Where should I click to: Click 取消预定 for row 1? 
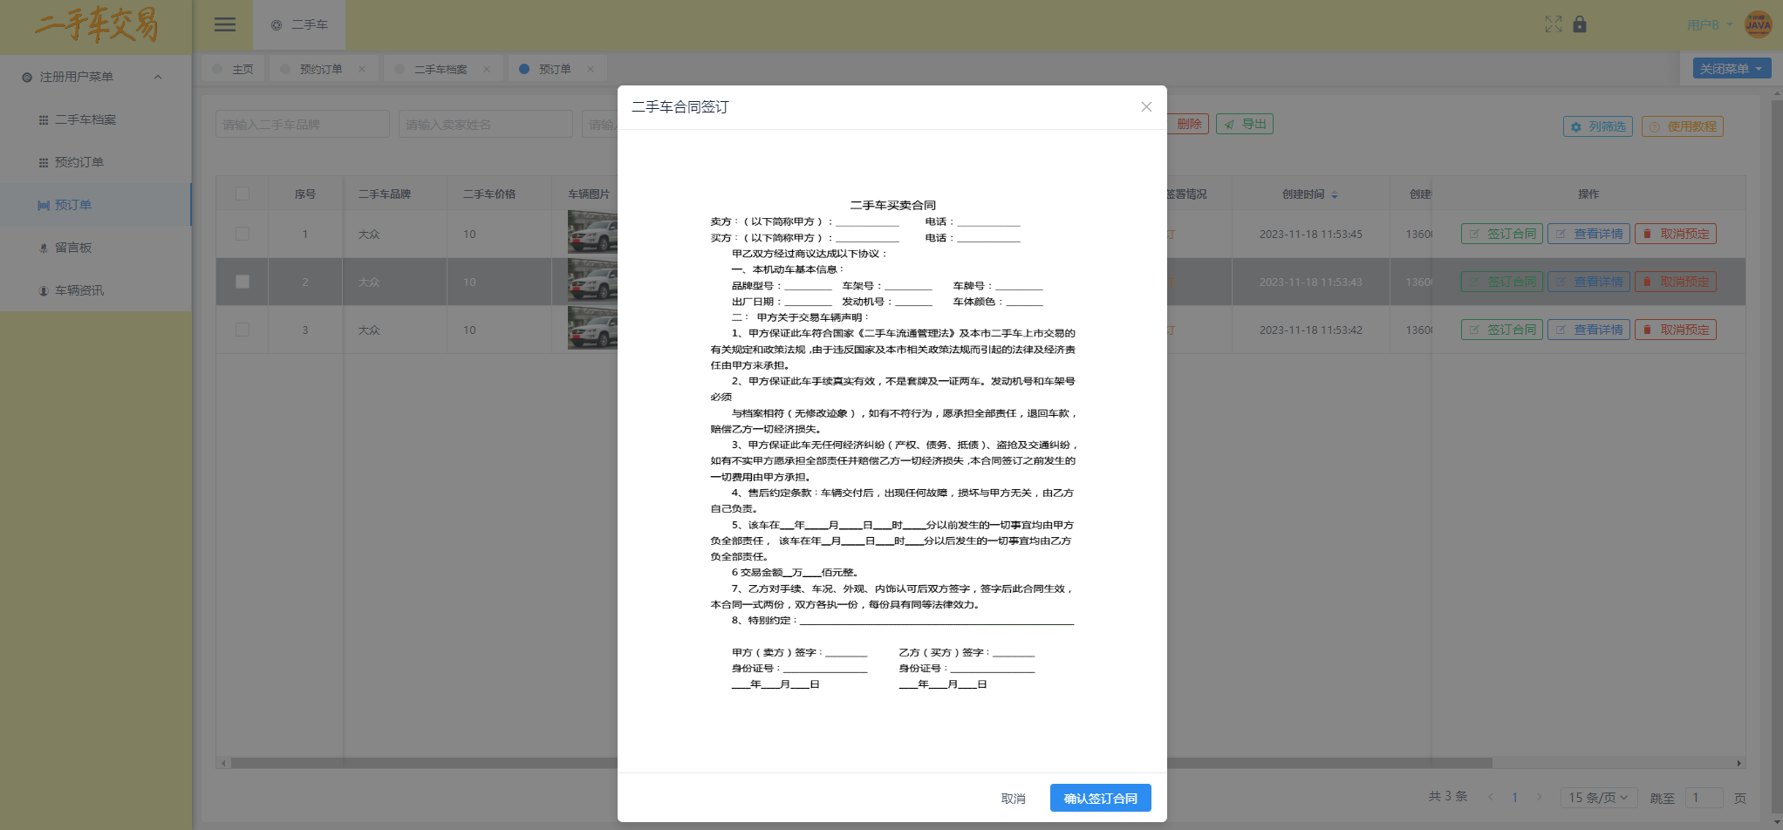1676,234
